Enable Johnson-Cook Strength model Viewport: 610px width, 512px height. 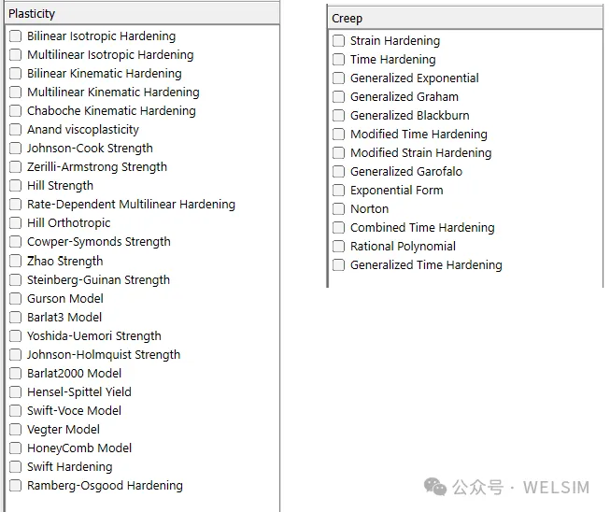pos(16,149)
